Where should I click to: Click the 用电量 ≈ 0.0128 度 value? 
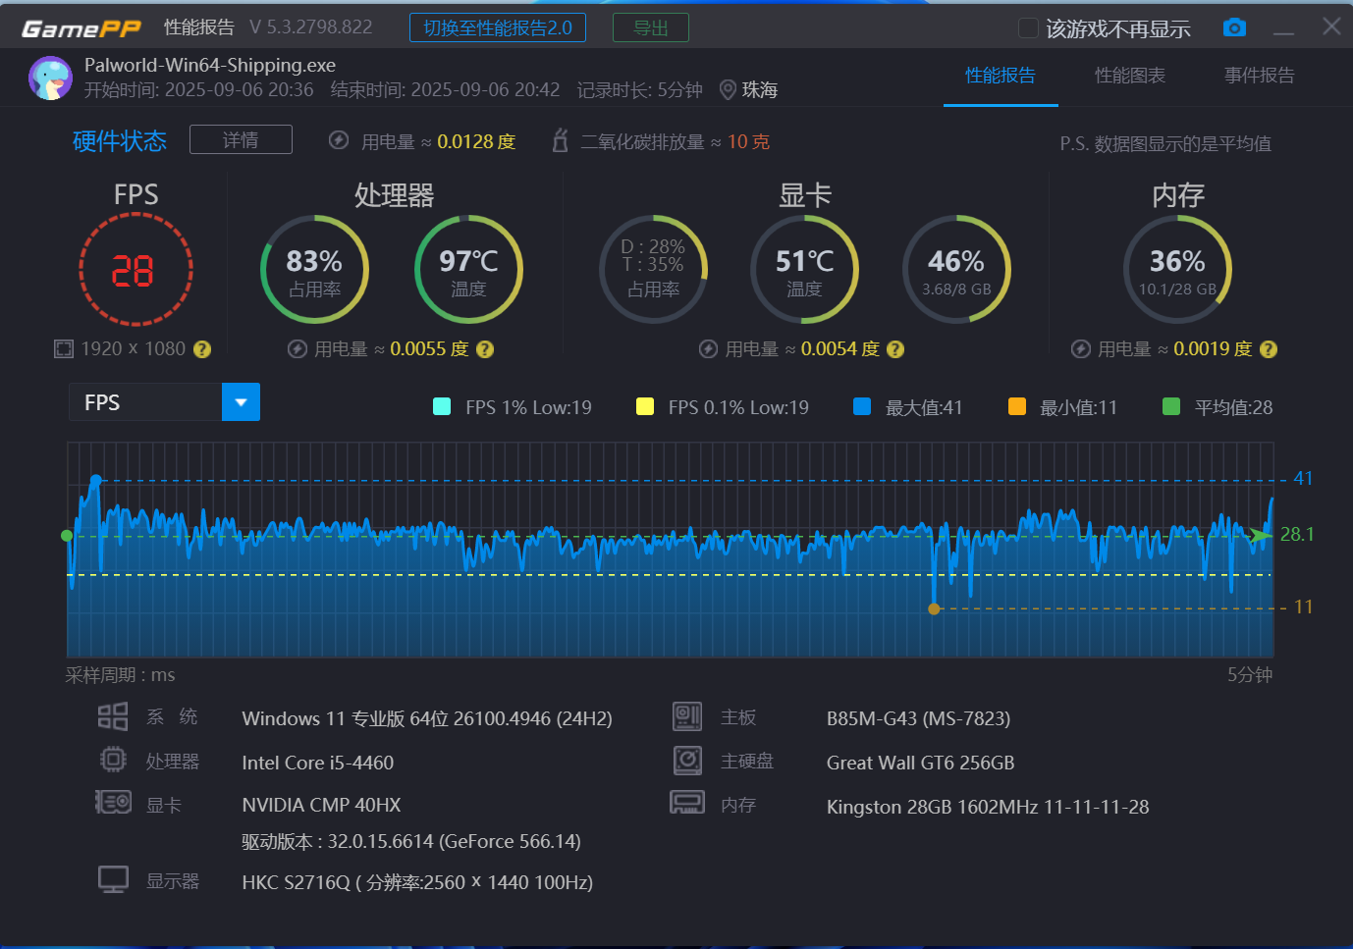tap(438, 141)
